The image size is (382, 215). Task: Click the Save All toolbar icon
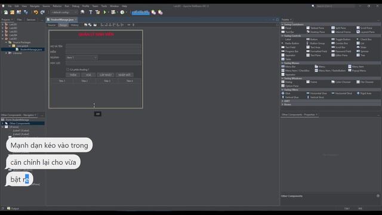26,12
